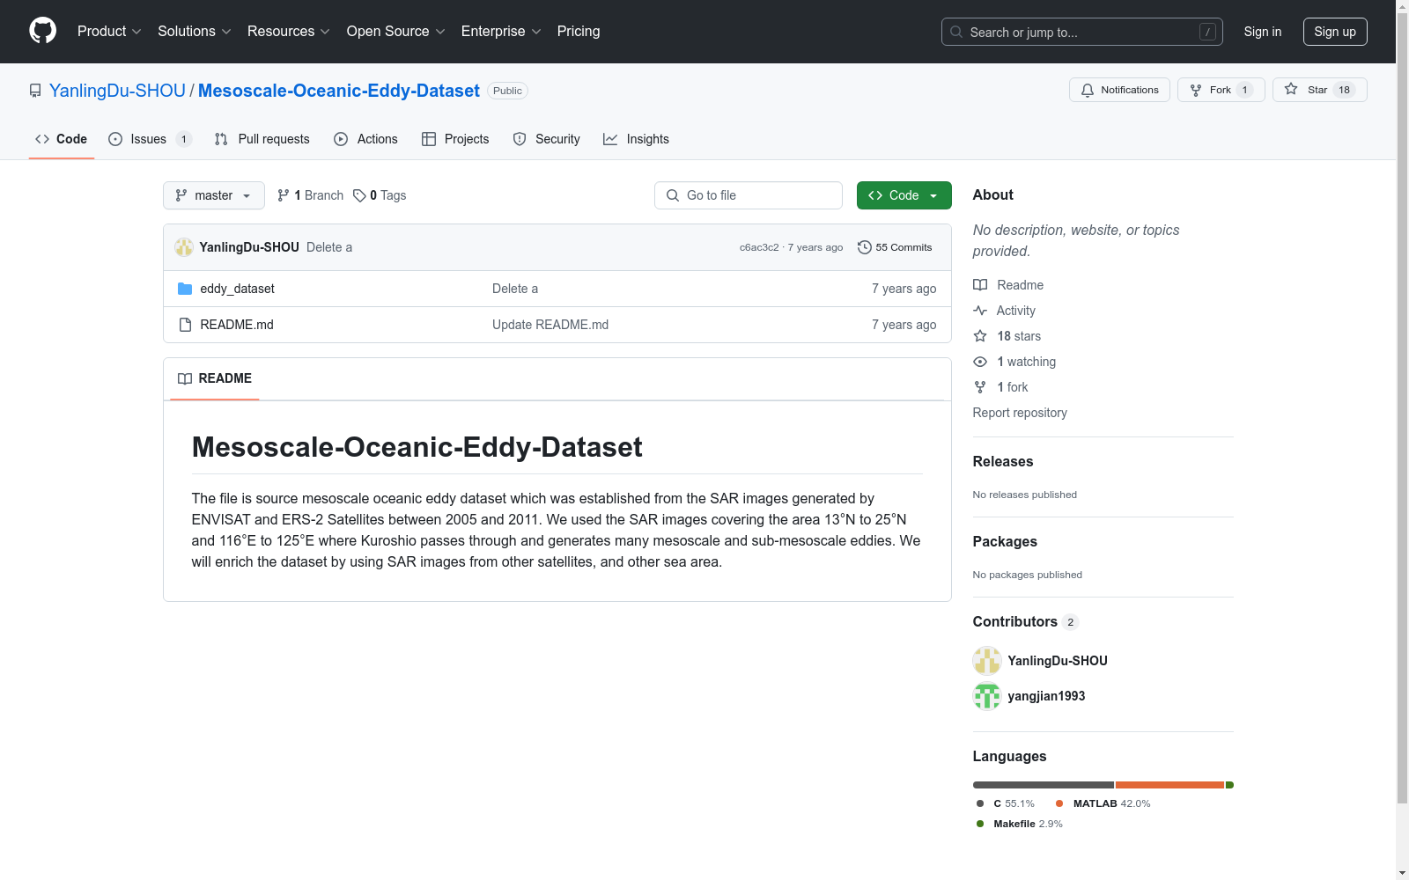Viewport: 1409px width, 880px height.
Task: Expand the Solutions menu
Action: point(195,31)
